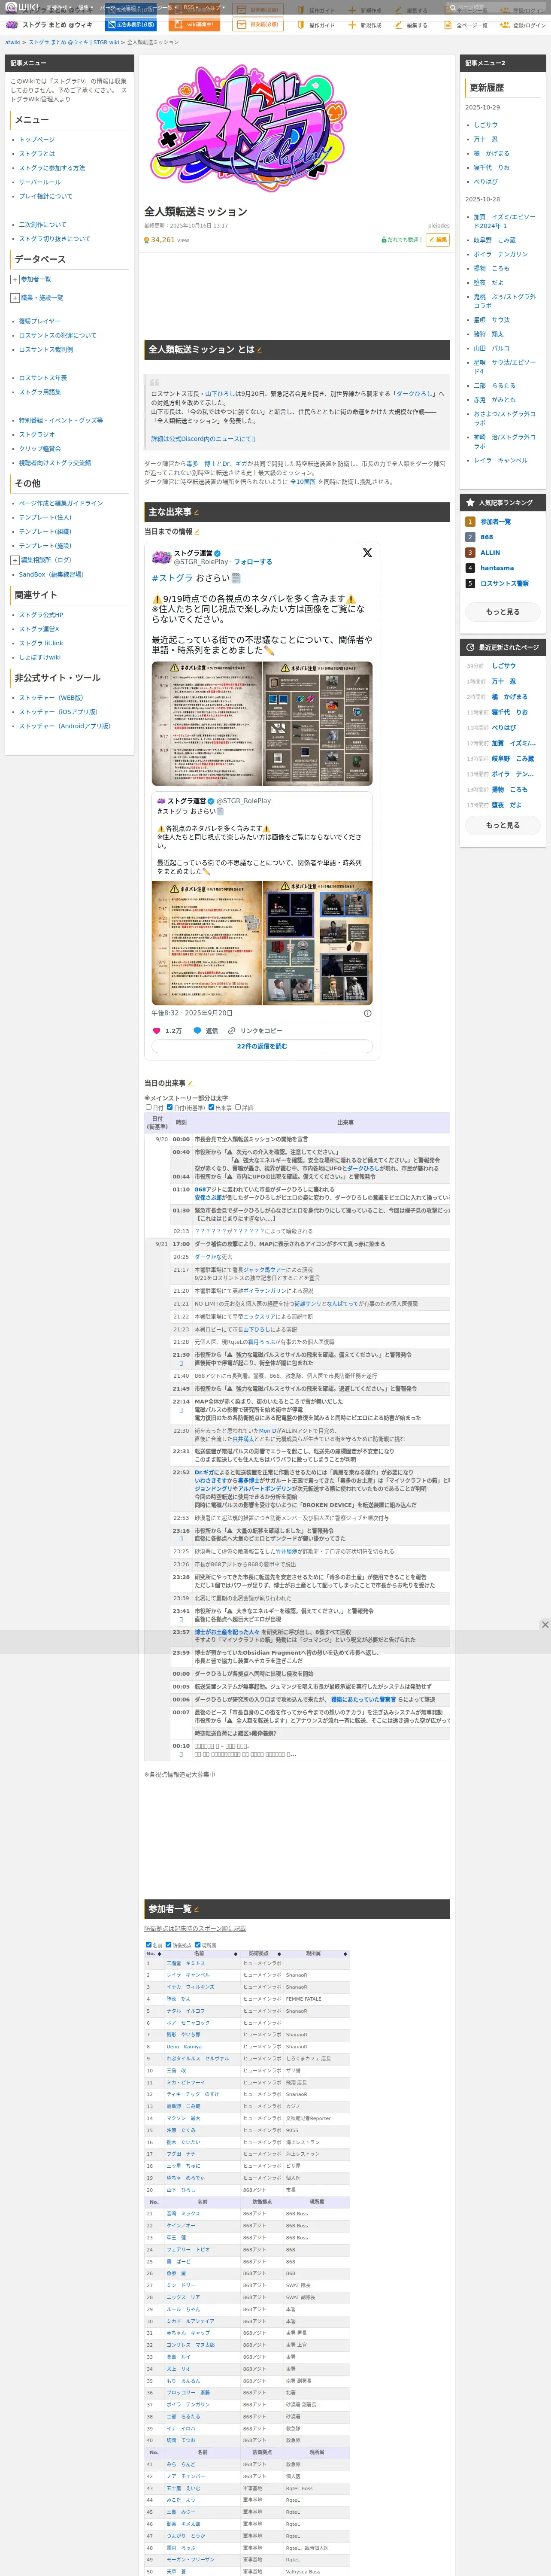Viewport: 551px width, 2576px height.
Task: Open ALLIN in the popular articles ranking
Action: pyautogui.click(x=490, y=552)
